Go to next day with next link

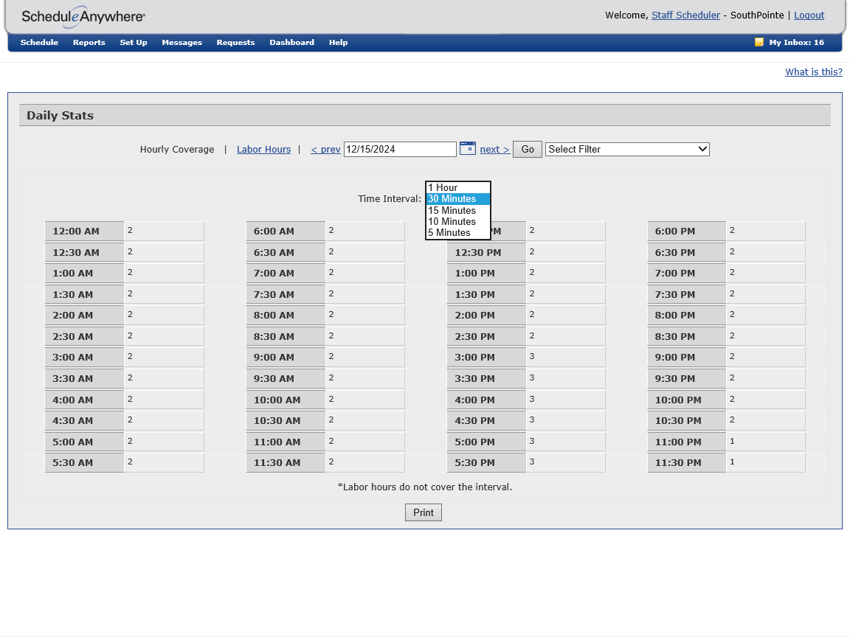tap(494, 150)
